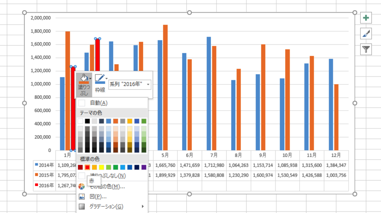Click the right-middle sizing handle of chart
The image size is (381, 213).
pos(355,103)
